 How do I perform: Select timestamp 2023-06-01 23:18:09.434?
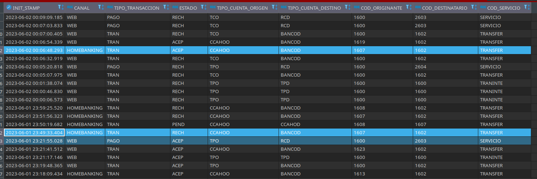coord(35,174)
